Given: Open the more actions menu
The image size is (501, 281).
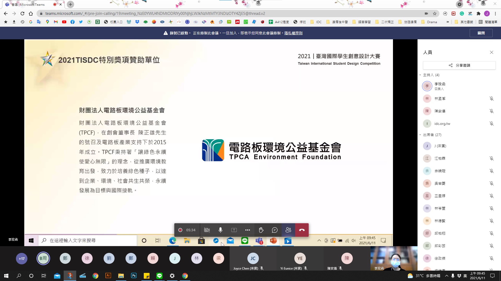Looking at the screenshot, I should [247, 230].
